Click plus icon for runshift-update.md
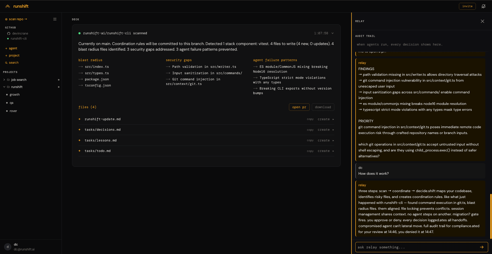The width and height of the screenshot is (492, 254). 79,119
